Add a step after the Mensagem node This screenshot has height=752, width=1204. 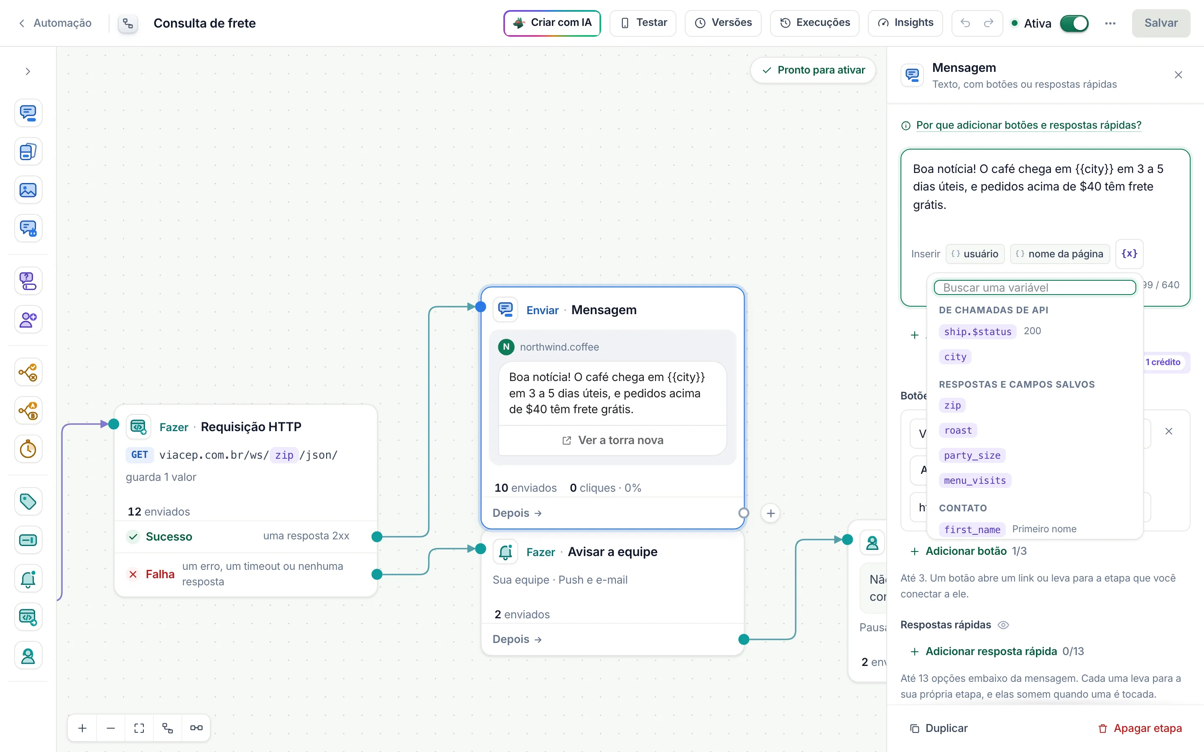[770, 513]
